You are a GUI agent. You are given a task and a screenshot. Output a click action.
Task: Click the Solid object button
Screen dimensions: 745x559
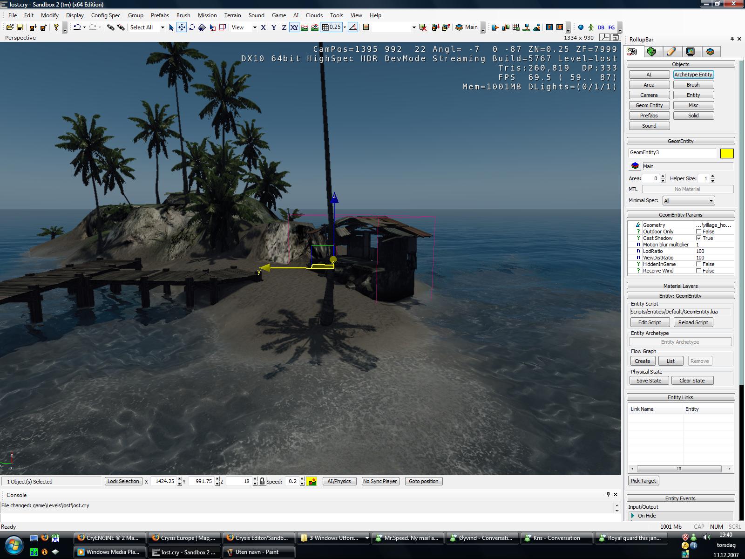pos(693,116)
